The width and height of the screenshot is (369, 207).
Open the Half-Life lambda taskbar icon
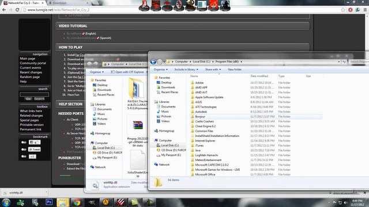(x=106, y=202)
